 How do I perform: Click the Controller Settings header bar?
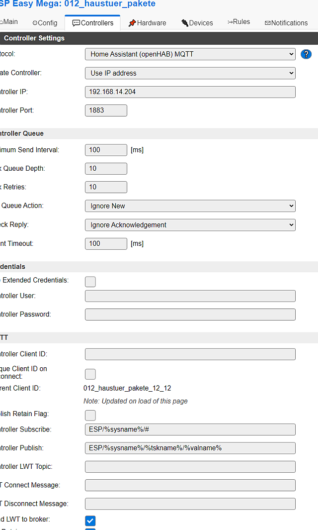(x=159, y=38)
